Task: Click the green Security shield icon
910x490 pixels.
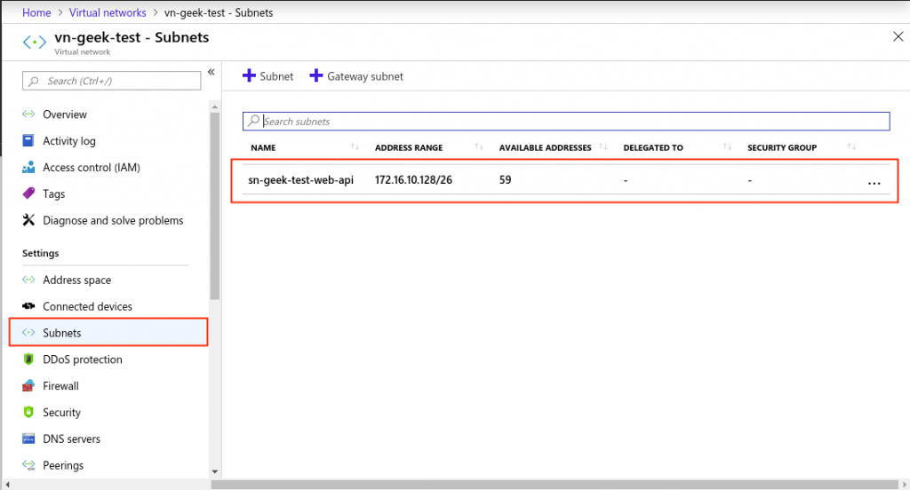Action: pyautogui.click(x=28, y=412)
